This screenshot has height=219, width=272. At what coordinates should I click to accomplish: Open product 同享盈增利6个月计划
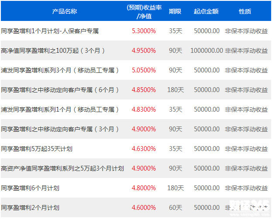coord(30,188)
